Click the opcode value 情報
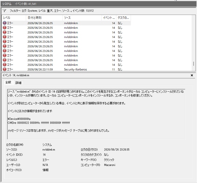 pyautogui.click(x=46, y=170)
